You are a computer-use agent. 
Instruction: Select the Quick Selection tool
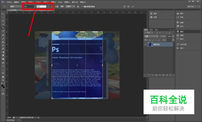tap(3, 24)
